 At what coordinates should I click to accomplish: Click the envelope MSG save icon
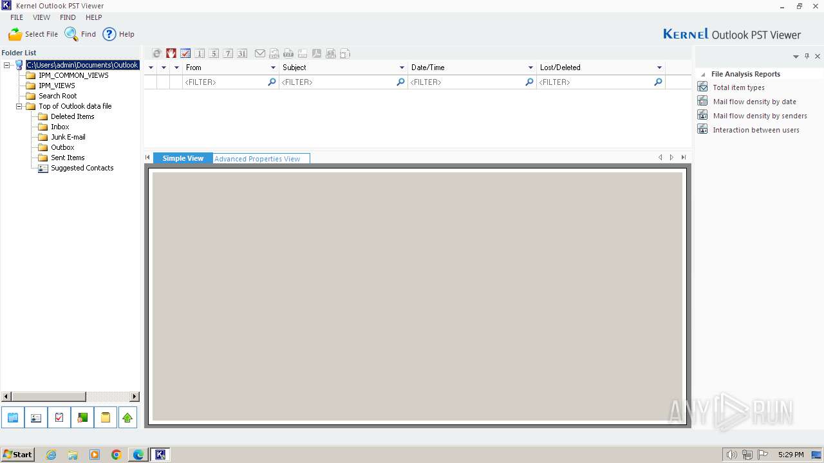point(260,53)
